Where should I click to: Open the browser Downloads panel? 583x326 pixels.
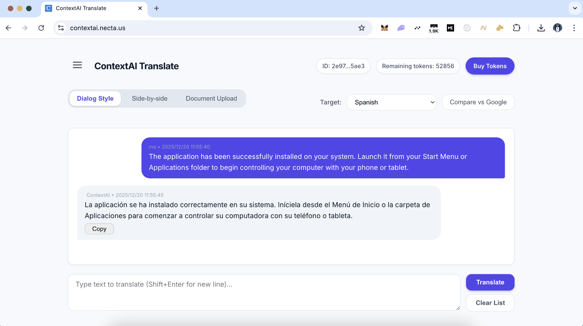[x=541, y=28]
